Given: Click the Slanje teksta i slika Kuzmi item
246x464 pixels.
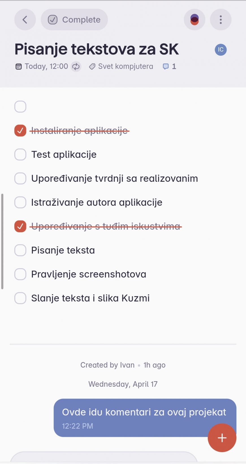Looking at the screenshot, I should tap(90, 298).
